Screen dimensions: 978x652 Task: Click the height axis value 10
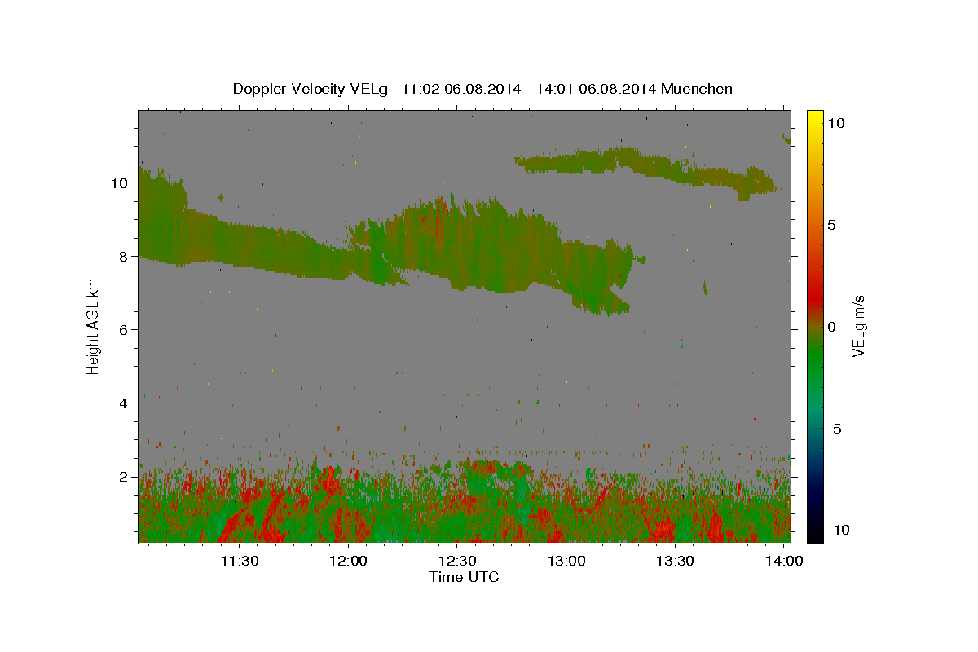tap(121, 183)
